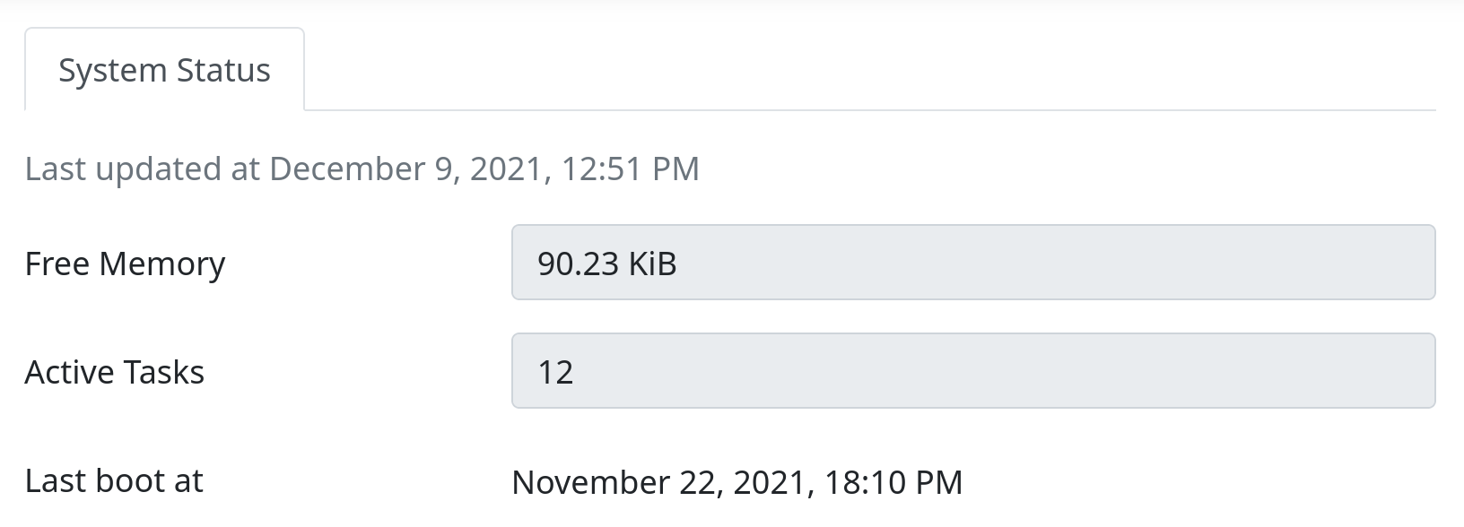The width and height of the screenshot is (1464, 527).
Task: Click the Active Tasks label
Action: [116, 371]
